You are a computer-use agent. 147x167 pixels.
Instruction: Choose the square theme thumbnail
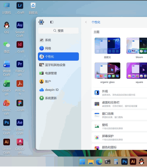click(137, 71)
